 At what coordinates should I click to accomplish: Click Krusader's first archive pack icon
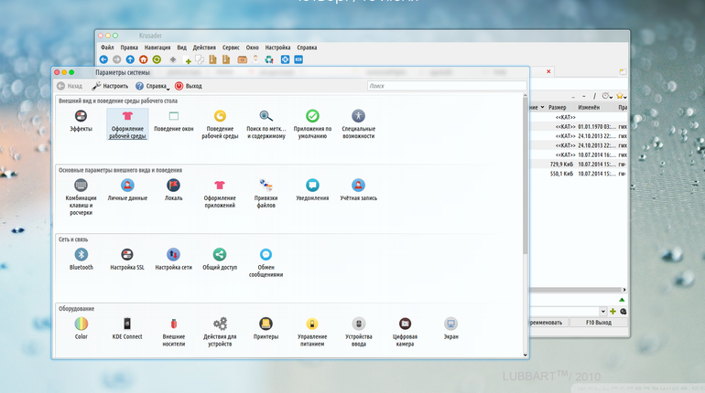tap(212, 59)
